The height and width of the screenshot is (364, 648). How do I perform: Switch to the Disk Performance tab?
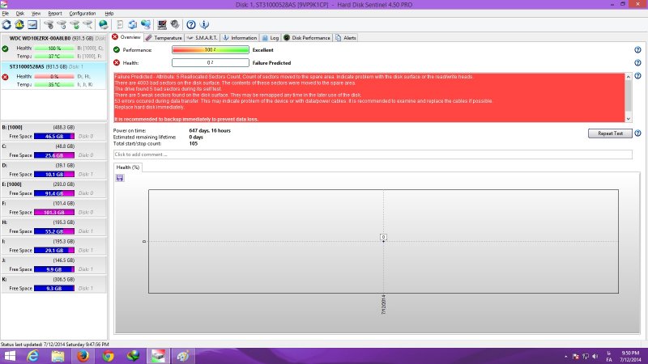tap(307, 37)
